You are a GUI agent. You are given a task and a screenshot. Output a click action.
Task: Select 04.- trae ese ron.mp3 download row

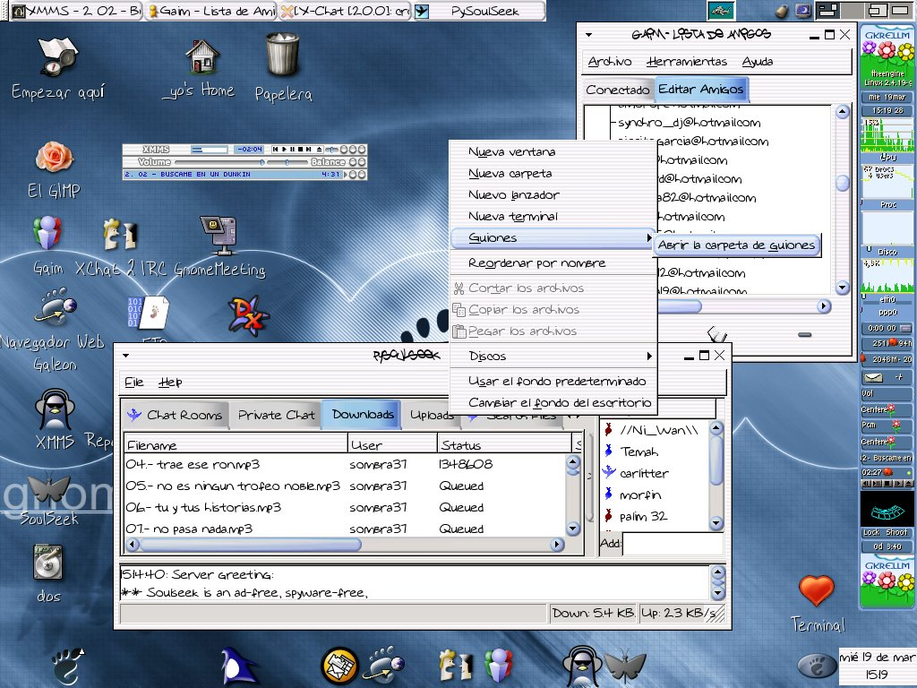point(345,465)
